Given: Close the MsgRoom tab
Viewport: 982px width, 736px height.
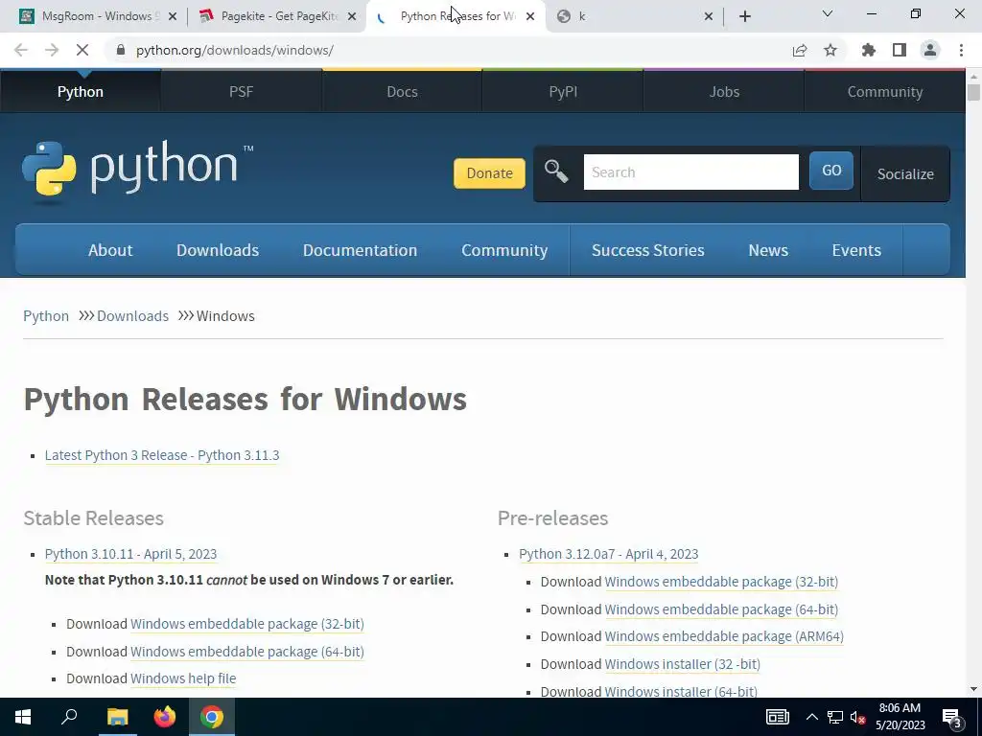Looking at the screenshot, I should pyautogui.click(x=173, y=16).
